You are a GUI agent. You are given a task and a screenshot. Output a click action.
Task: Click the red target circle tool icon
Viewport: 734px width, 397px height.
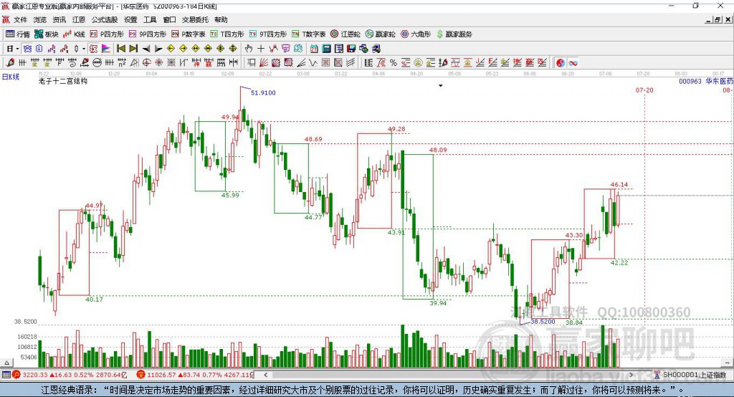[x=146, y=63]
